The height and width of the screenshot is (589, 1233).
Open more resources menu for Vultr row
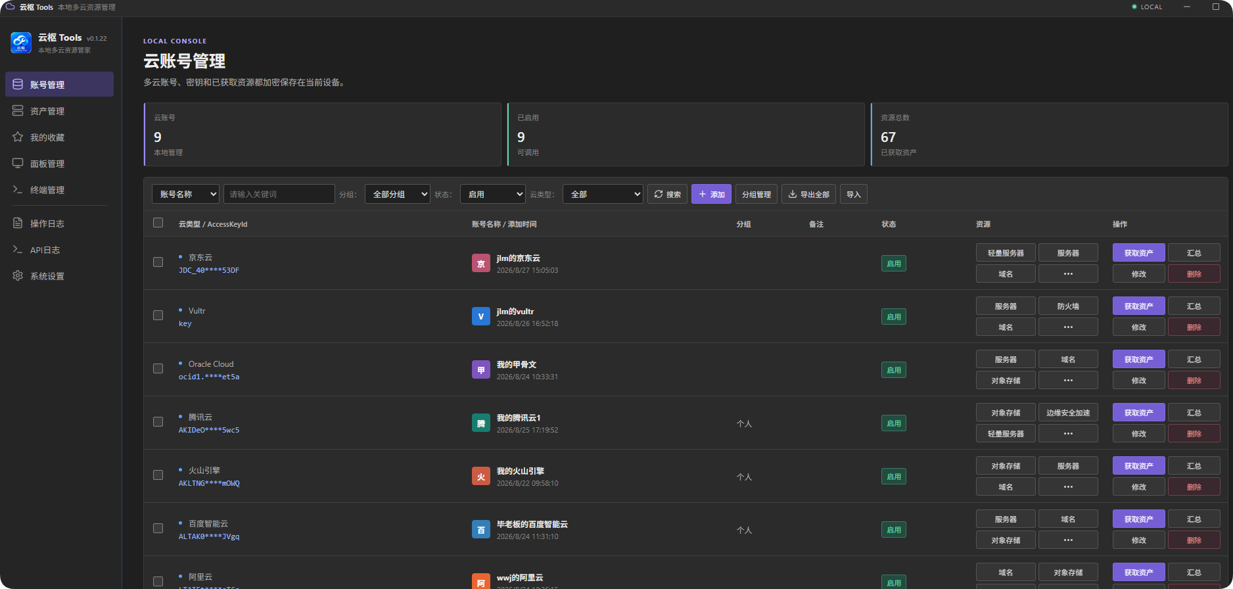[1068, 327]
